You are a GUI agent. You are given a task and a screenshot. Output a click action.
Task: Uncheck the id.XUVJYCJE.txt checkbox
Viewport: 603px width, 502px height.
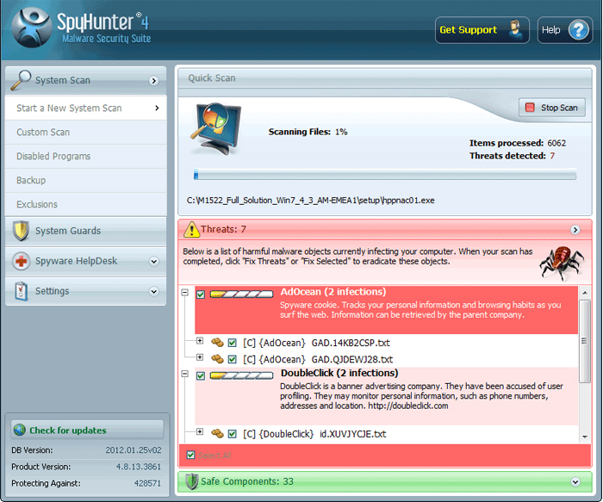click(232, 434)
